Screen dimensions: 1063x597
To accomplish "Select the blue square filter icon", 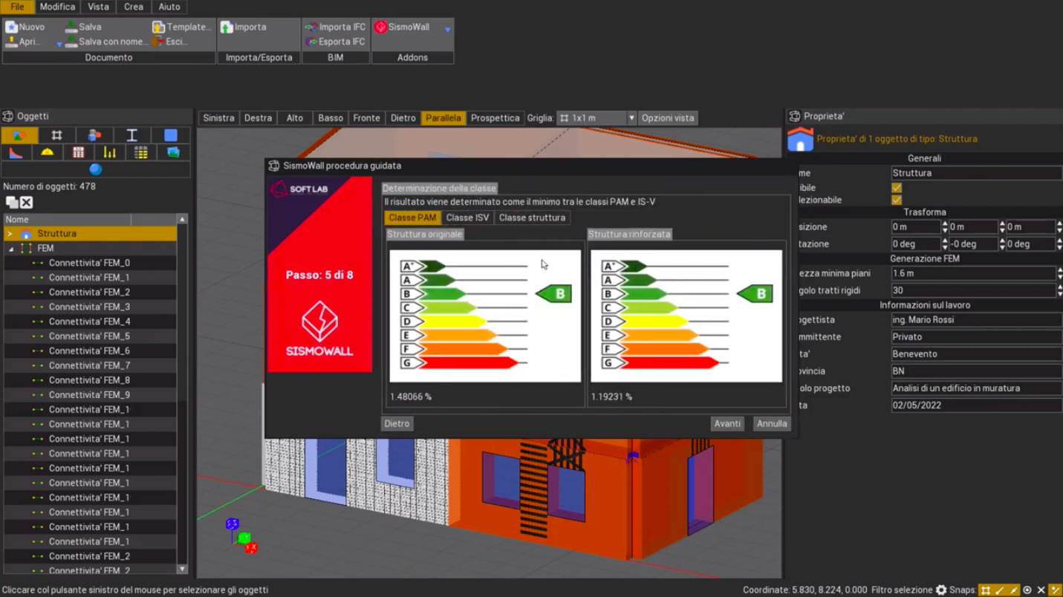I will [171, 135].
